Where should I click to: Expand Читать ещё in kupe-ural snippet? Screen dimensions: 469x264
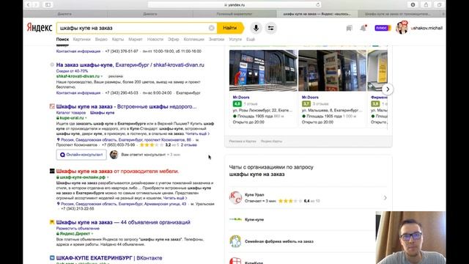coord(197,133)
